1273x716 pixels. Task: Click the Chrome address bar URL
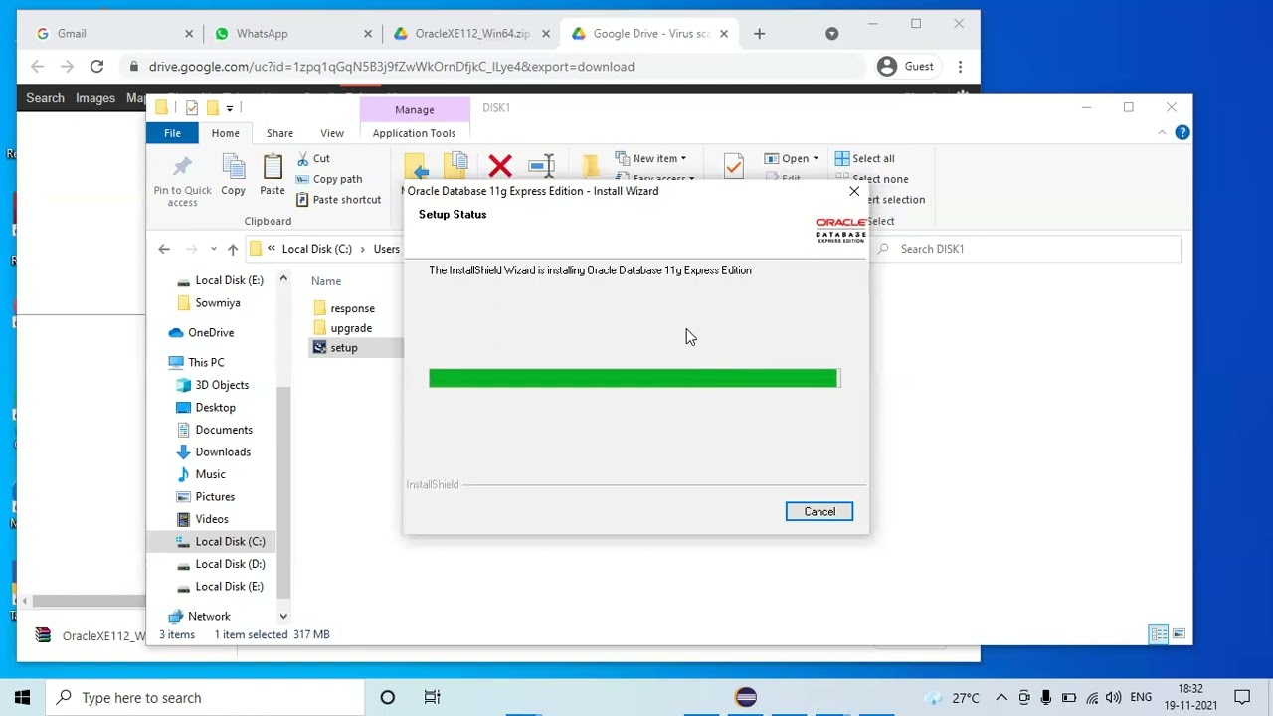point(392,67)
